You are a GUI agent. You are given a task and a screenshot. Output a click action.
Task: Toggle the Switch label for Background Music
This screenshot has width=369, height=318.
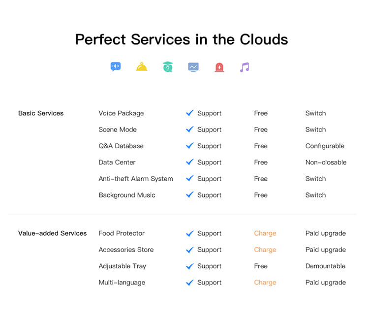pyautogui.click(x=315, y=195)
